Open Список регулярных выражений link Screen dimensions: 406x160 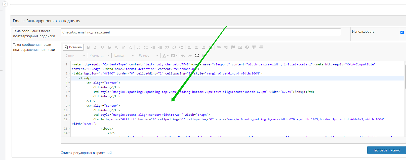86,153
